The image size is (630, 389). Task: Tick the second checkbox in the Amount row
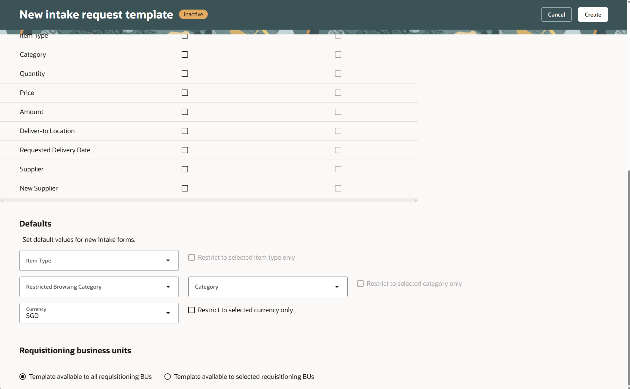pyautogui.click(x=338, y=112)
